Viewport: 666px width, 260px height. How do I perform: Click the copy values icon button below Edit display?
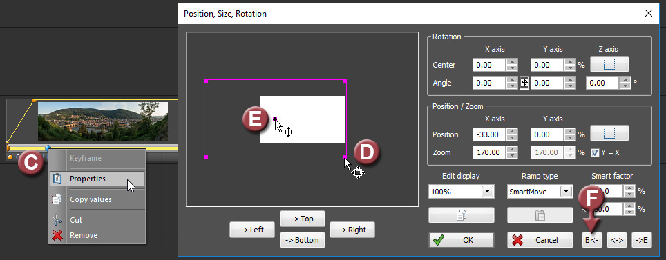pos(462,215)
